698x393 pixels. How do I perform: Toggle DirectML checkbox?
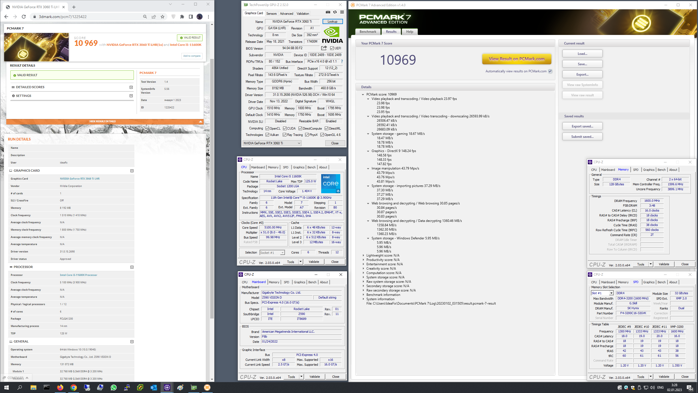tap(326, 129)
